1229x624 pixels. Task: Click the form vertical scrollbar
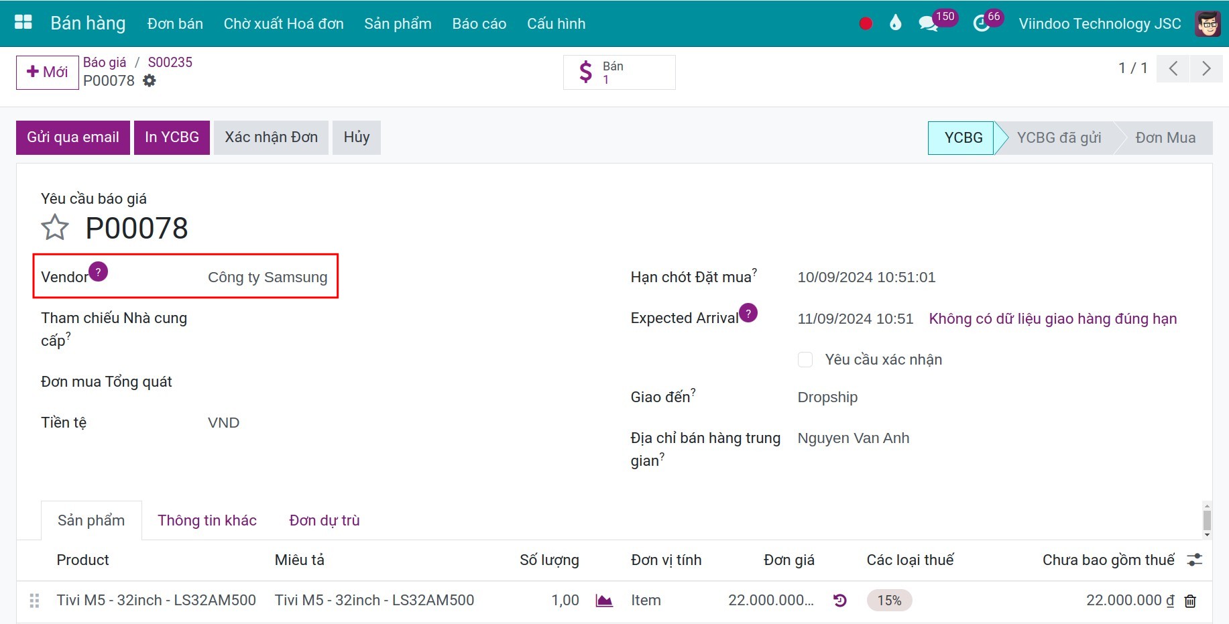point(1207,520)
